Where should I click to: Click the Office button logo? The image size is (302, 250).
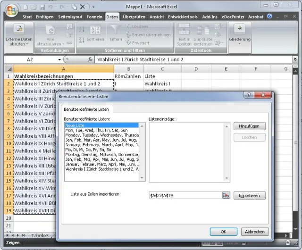pyautogui.click(x=10, y=9)
